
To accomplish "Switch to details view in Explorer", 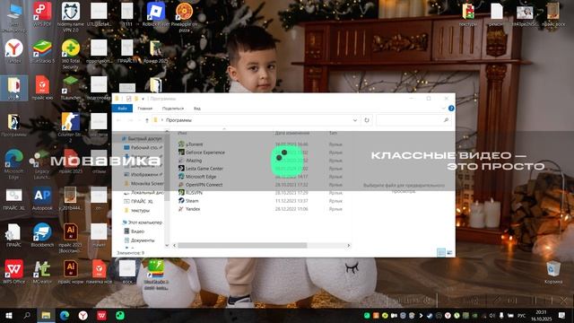I will pyautogui.click(x=441, y=253).
